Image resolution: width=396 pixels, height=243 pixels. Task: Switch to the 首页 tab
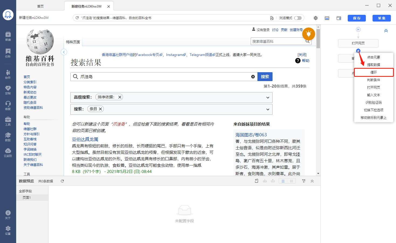[x=40, y=6]
